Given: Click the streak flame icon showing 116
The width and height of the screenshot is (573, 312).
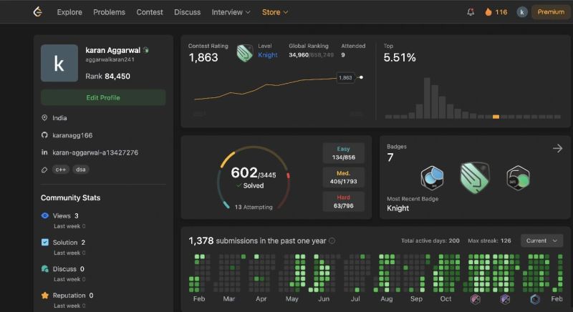Looking at the screenshot, I should (488, 12).
